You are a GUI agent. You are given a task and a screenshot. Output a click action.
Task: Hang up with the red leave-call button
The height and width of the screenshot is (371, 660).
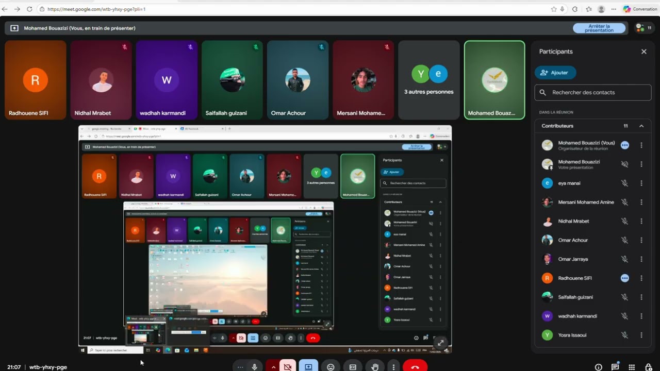415,367
